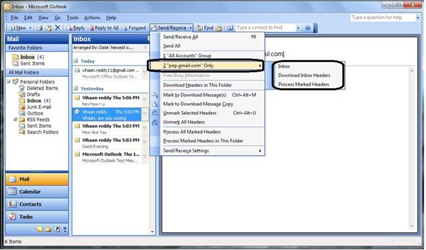The image size is (426, 250).
Task: Click the Forward button
Action: point(133,28)
